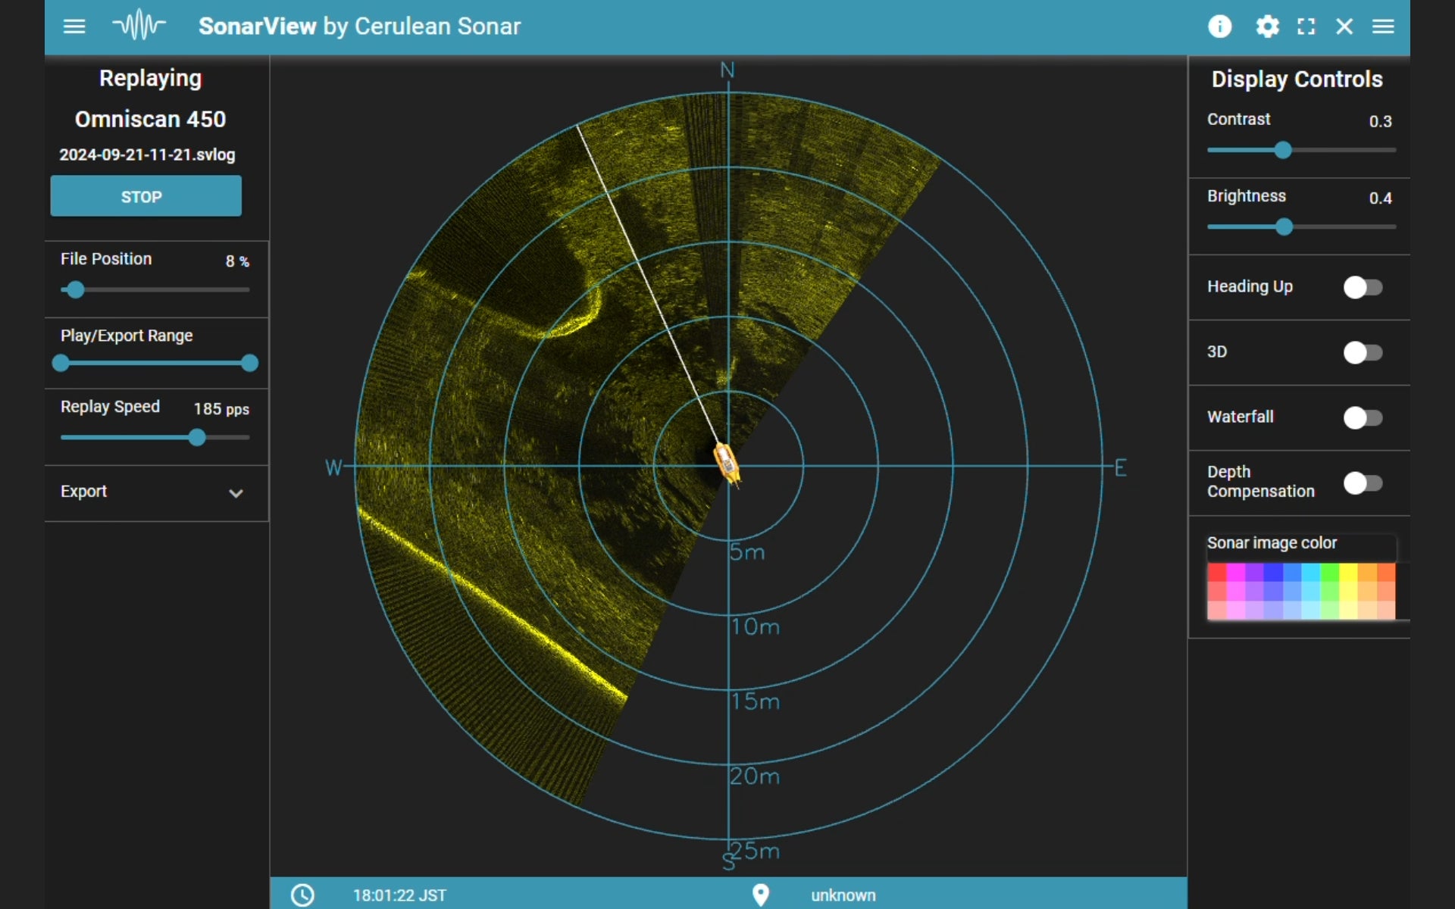Open settings gear icon

pyautogui.click(x=1267, y=27)
